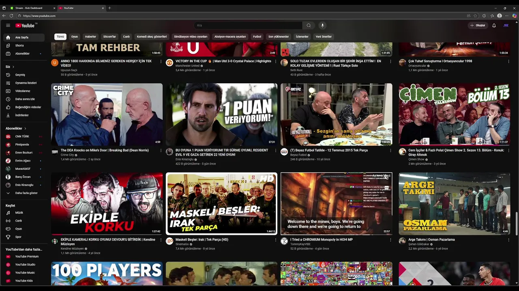519x291 pixels.
Task: Select the Tümü filter chip
Action: tap(60, 36)
